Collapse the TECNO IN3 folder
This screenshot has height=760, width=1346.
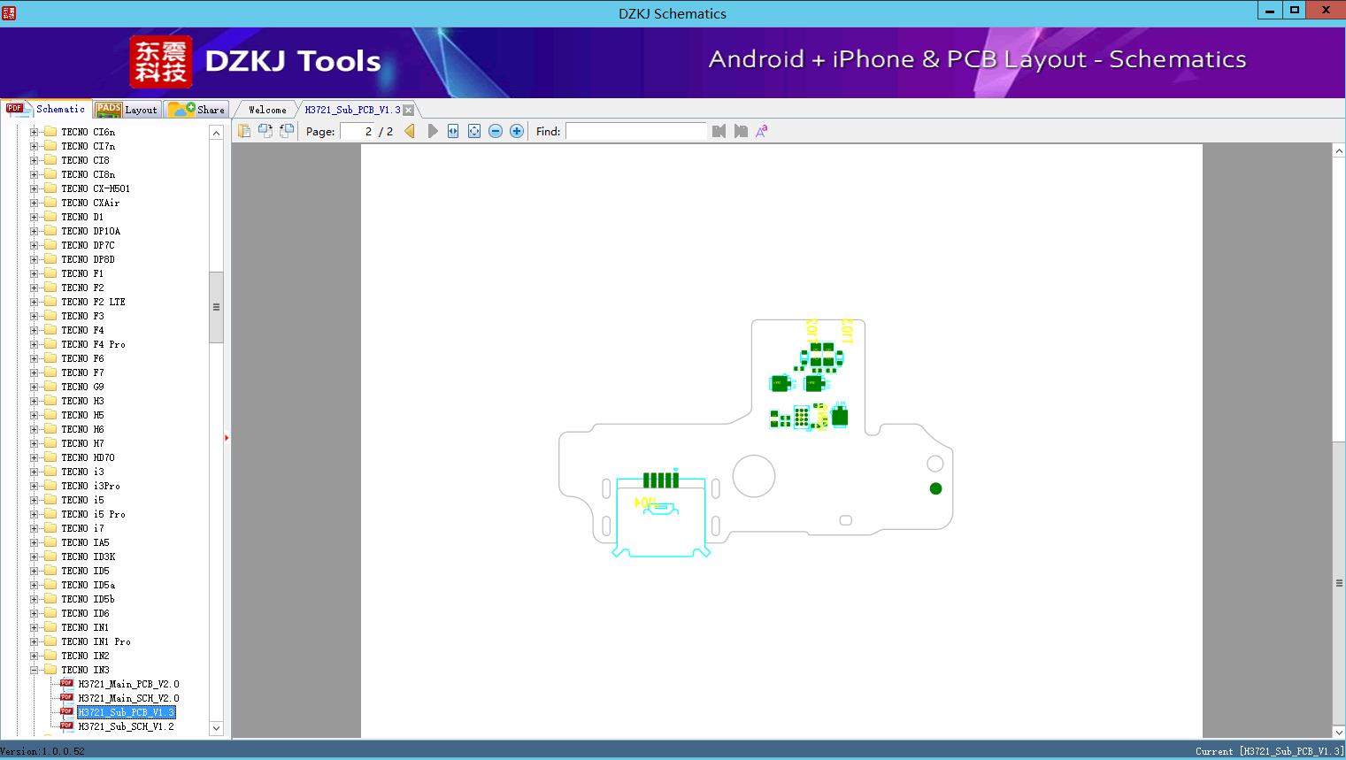35,670
